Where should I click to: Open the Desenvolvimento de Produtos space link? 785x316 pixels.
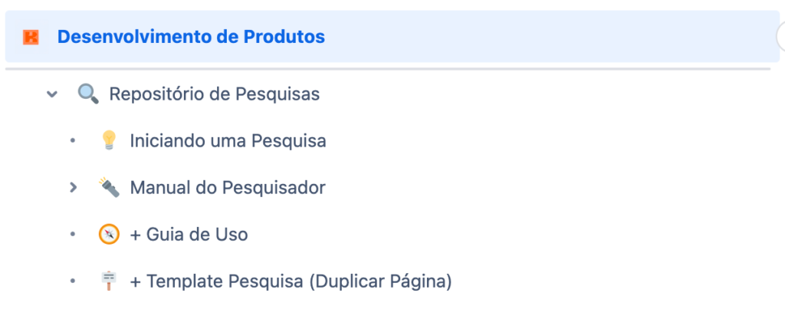[191, 36]
